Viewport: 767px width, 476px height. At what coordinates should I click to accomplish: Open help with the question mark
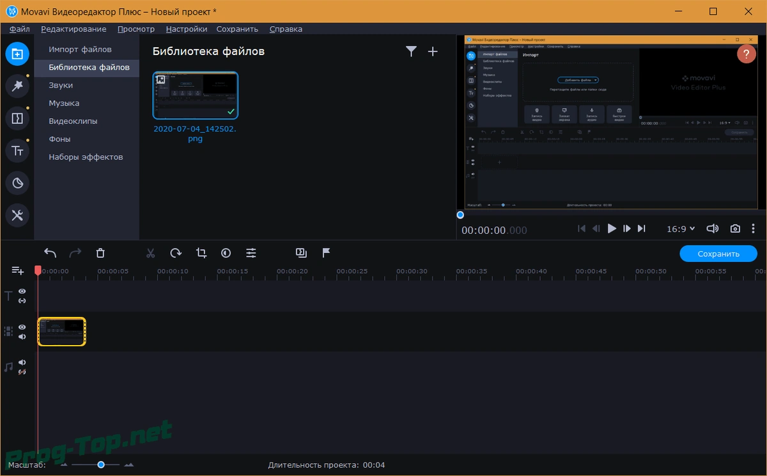[x=747, y=54]
